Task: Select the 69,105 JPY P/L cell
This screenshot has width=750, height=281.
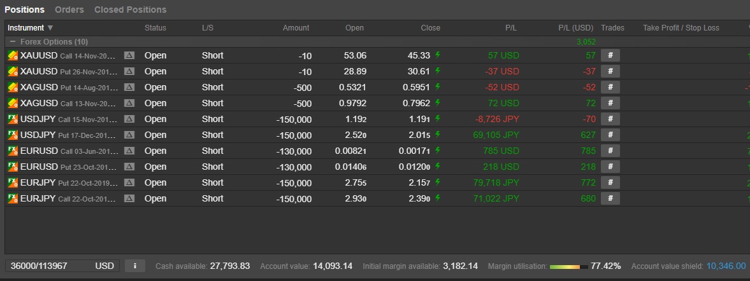Action: pos(496,135)
